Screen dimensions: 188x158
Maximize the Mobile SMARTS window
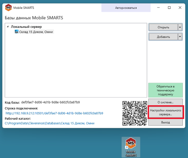[169, 7]
